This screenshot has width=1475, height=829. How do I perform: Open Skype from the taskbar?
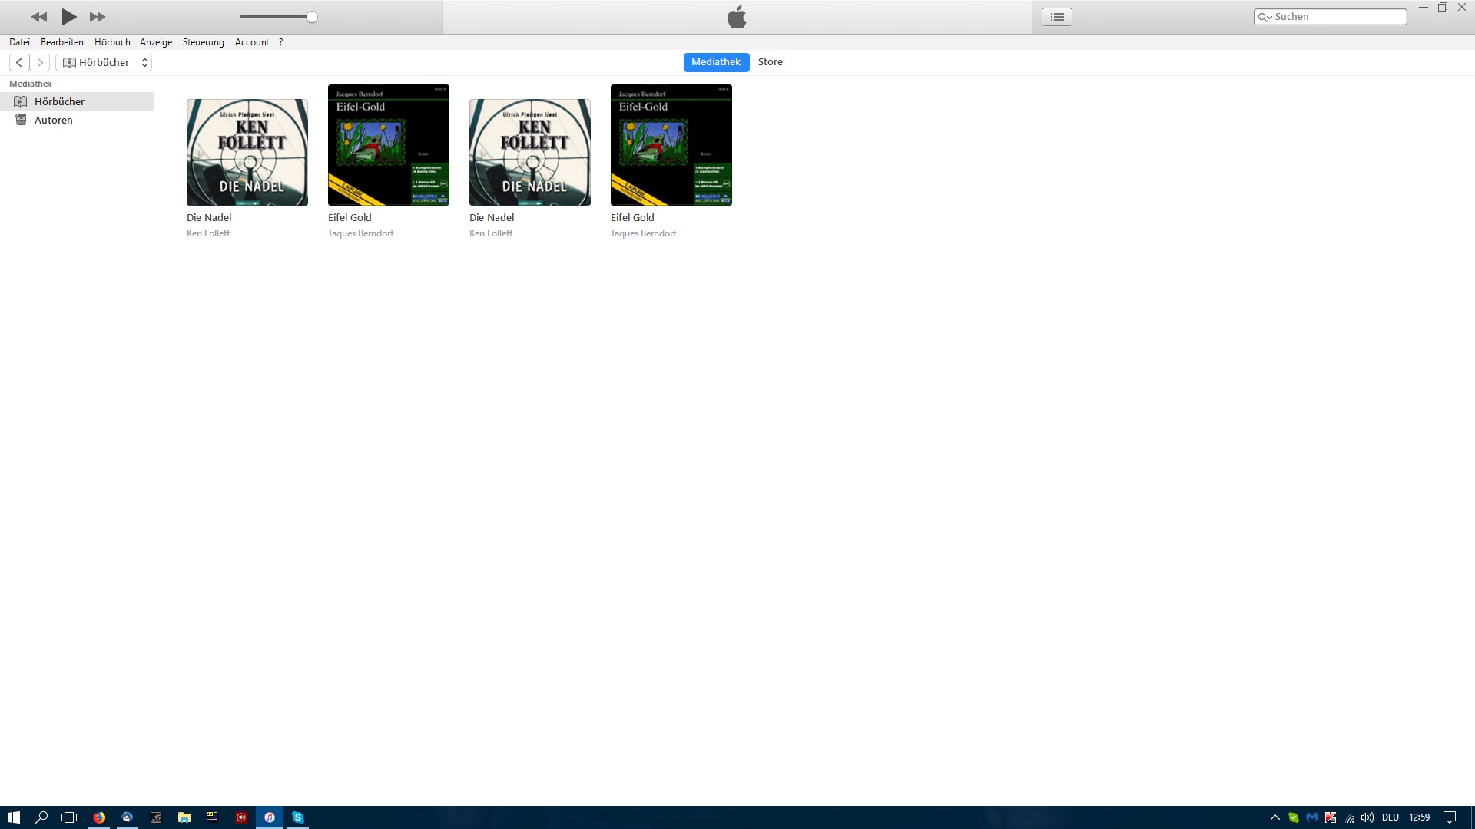(x=298, y=817)
